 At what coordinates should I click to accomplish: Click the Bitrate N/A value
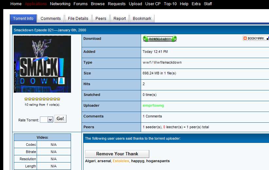[54, 152]
